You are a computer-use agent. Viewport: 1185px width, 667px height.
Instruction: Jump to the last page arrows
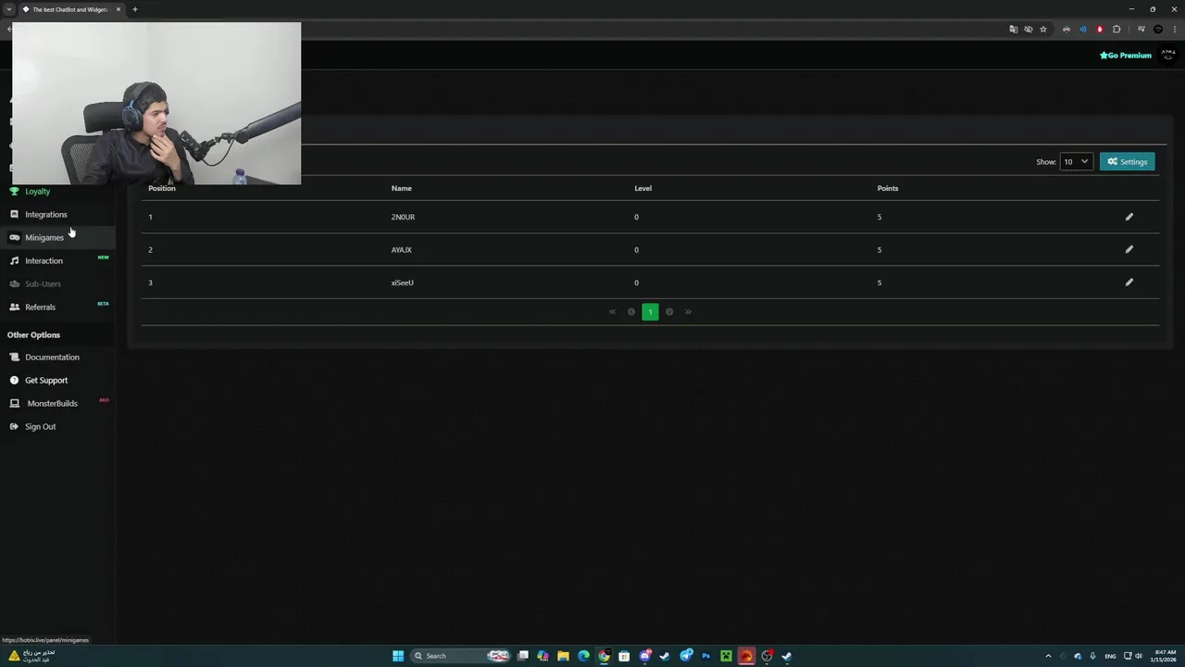point(688,312)
